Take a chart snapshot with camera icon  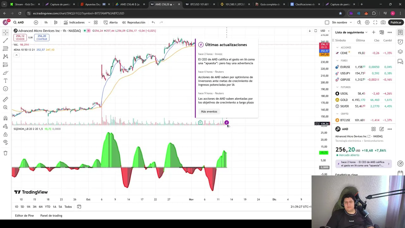click(383, 22)
